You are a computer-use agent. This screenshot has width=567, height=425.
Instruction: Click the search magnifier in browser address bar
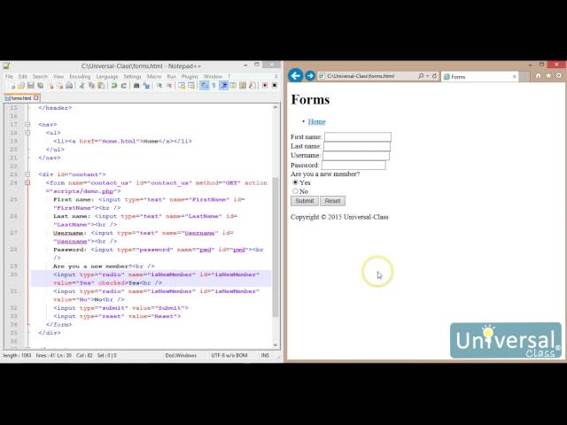[x=421, y=76]
